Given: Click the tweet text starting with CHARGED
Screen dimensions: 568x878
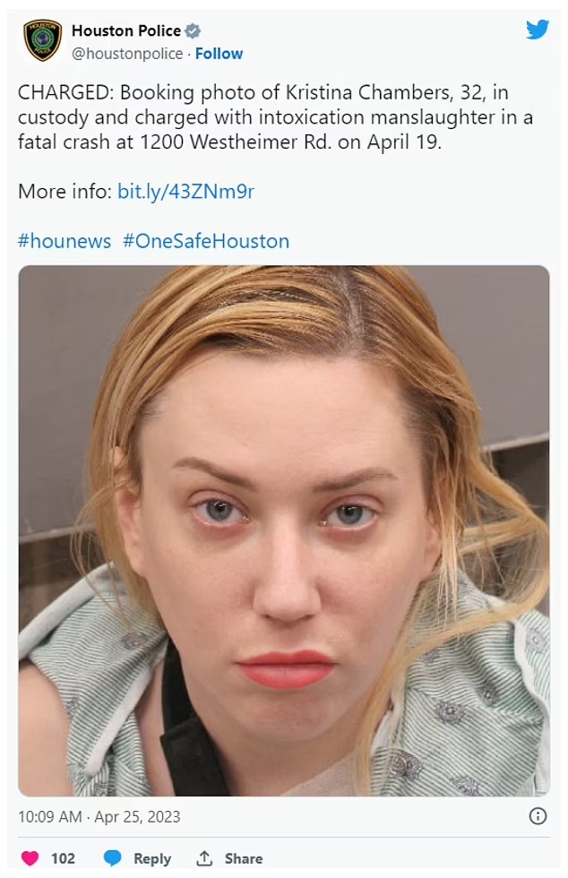Looking at the screenshot, I should pyautogui.click(x=269, y=117).
